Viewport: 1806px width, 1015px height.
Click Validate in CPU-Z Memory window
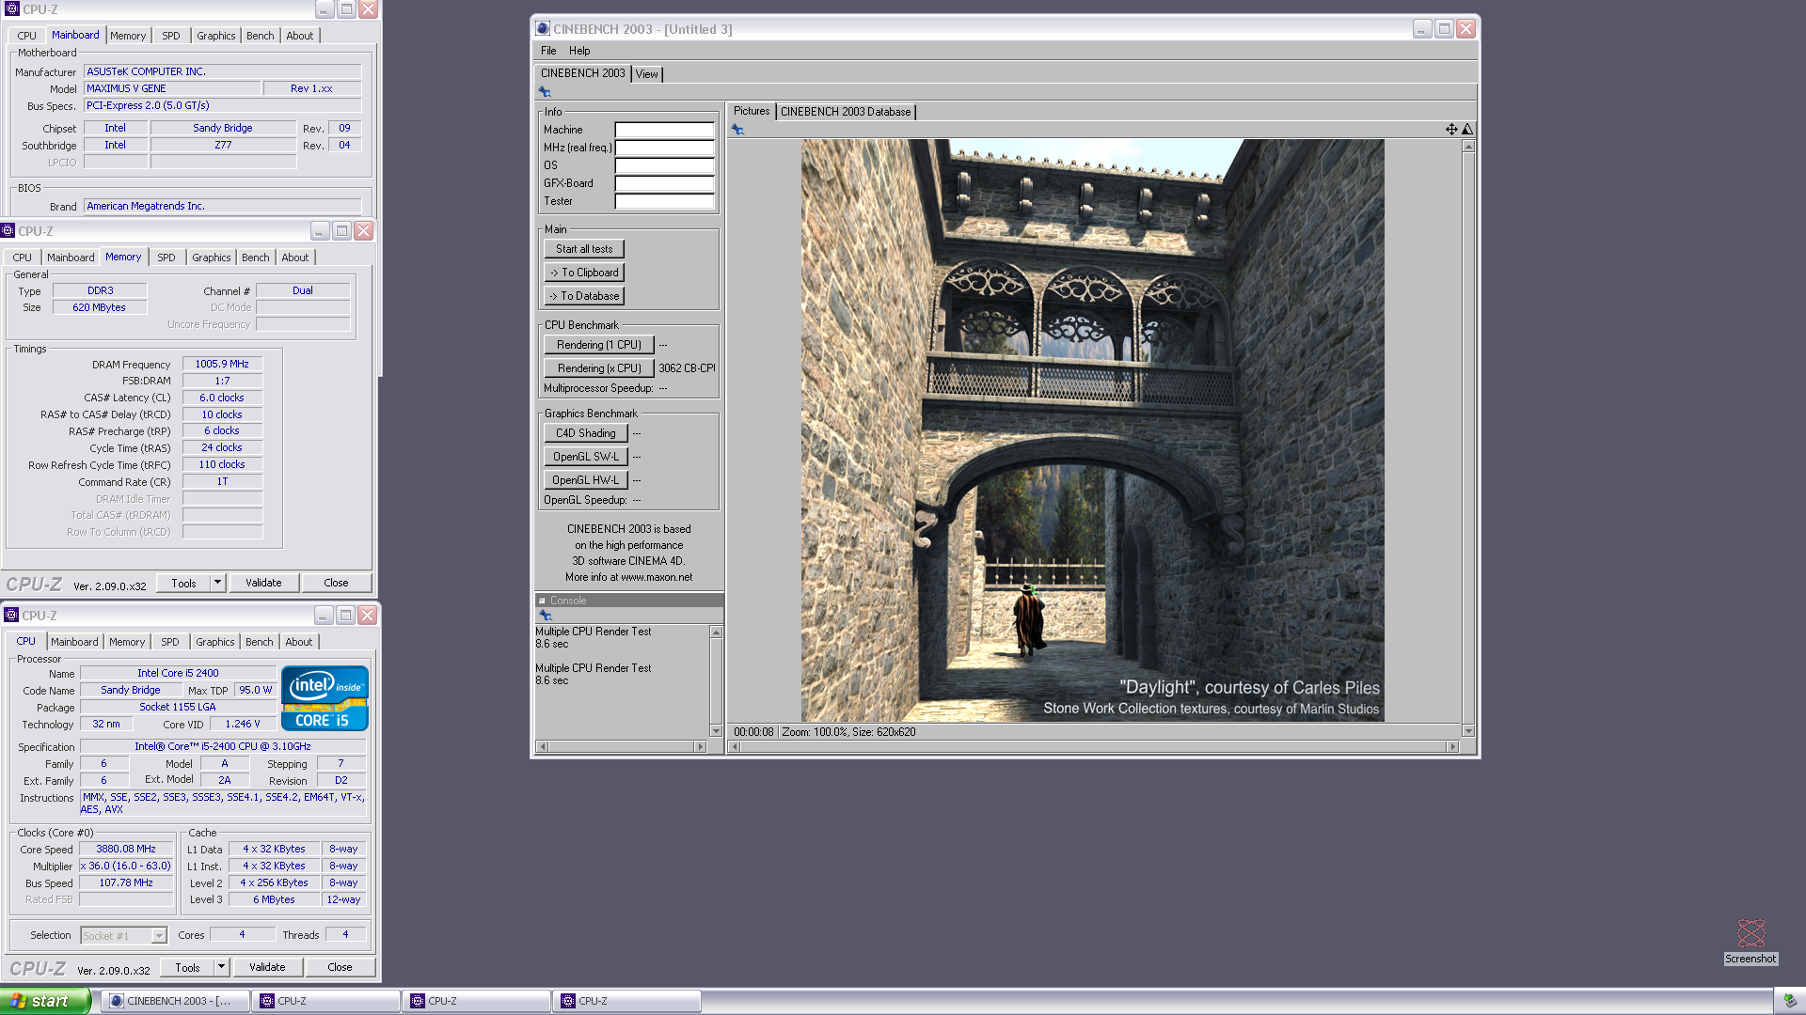coord(263,583)
